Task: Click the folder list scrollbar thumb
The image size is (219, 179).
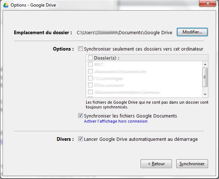Action: [x=205, y=77]
